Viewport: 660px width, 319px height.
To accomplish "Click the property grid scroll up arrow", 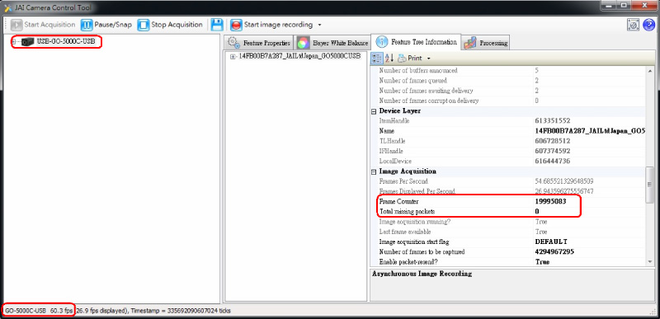I will coord(650,71).
